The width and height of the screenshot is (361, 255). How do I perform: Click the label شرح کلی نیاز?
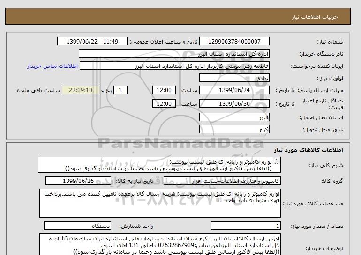point(326,165)
